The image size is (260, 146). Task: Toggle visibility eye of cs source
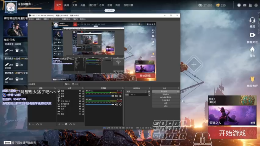pyautogui.click(x=80, y=111)
